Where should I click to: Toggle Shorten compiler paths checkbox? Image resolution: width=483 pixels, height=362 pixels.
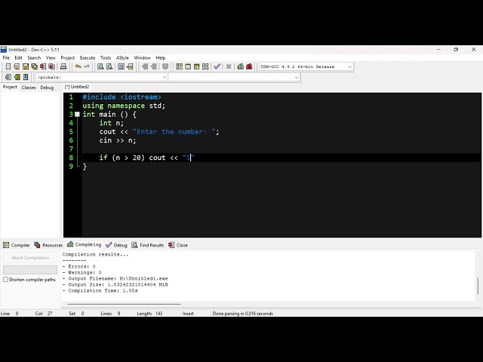(x=5, y=280)
